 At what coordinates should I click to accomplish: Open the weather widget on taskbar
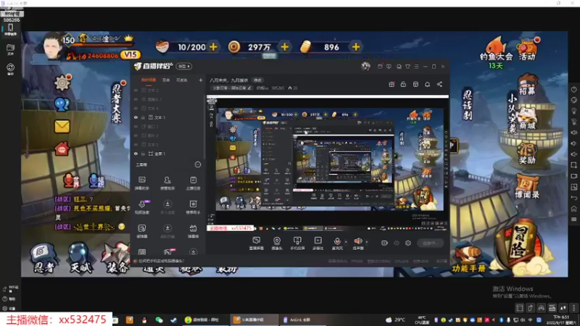(x=395, y=319)
